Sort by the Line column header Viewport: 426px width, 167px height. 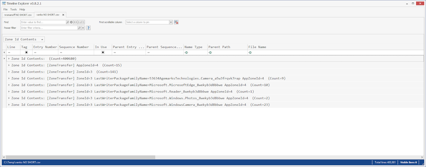[x=13, y=47]
